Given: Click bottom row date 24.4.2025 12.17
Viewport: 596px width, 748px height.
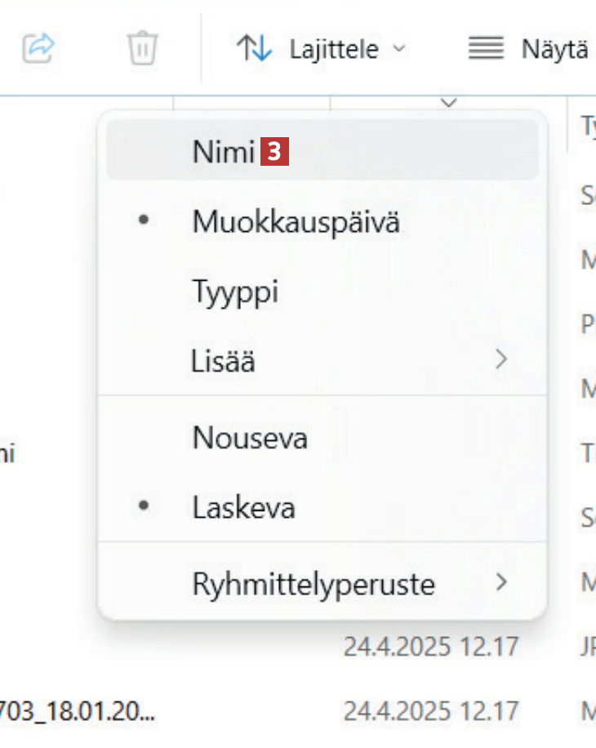Looking at the screenshot, I should point(430,710).
